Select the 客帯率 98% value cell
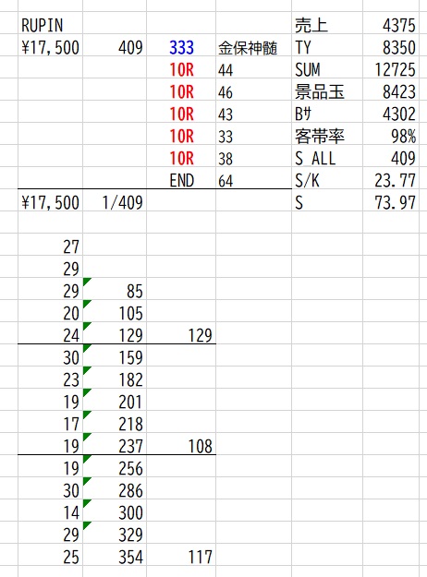The height and width of the screenshot is (577, 427). point(391,136)
